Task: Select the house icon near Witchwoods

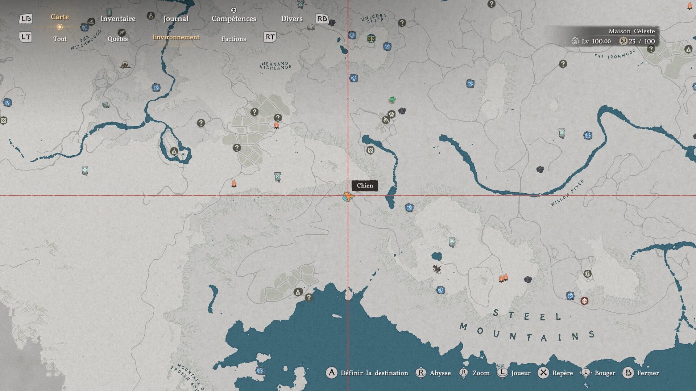Action: 125,65
